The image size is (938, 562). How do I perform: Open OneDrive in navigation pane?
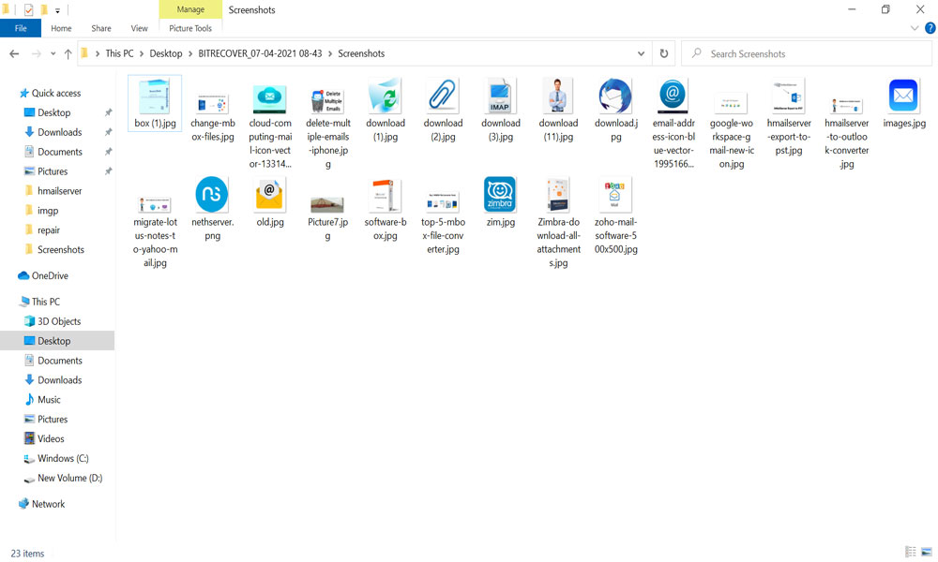43,276
